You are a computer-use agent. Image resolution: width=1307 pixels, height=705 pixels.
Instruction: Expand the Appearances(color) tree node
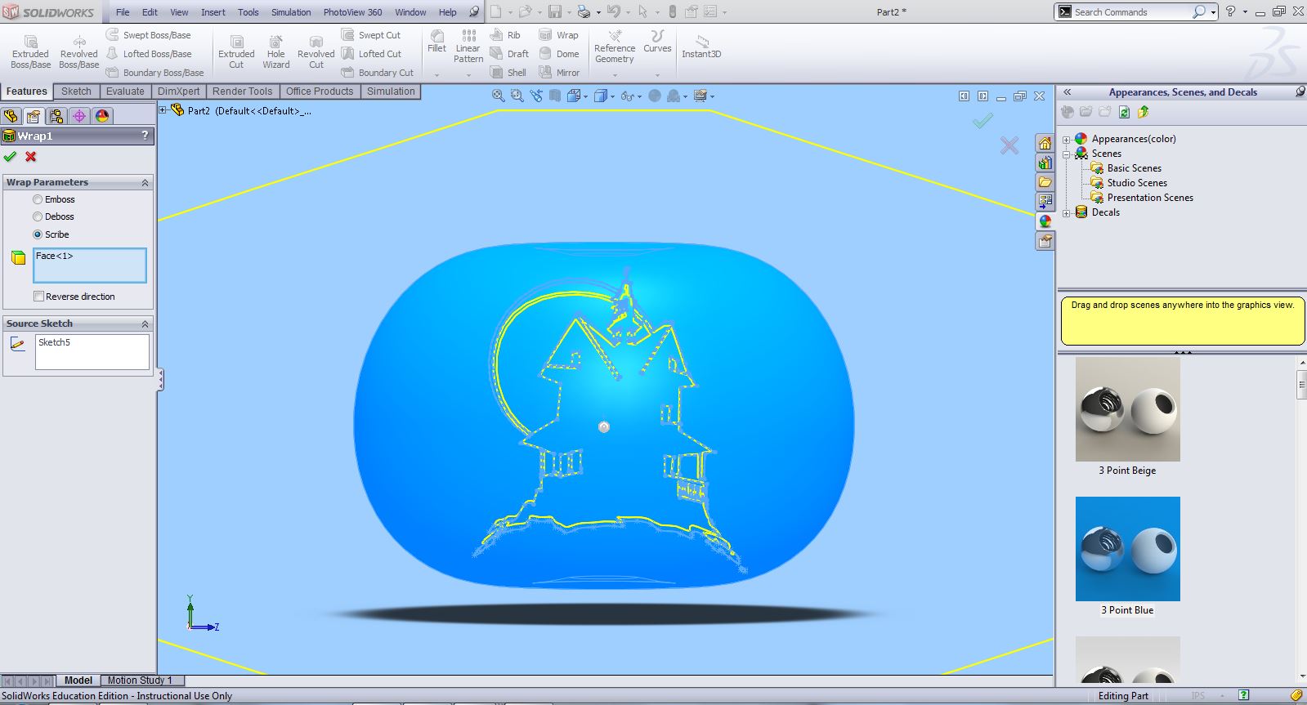coord(1066,140)
